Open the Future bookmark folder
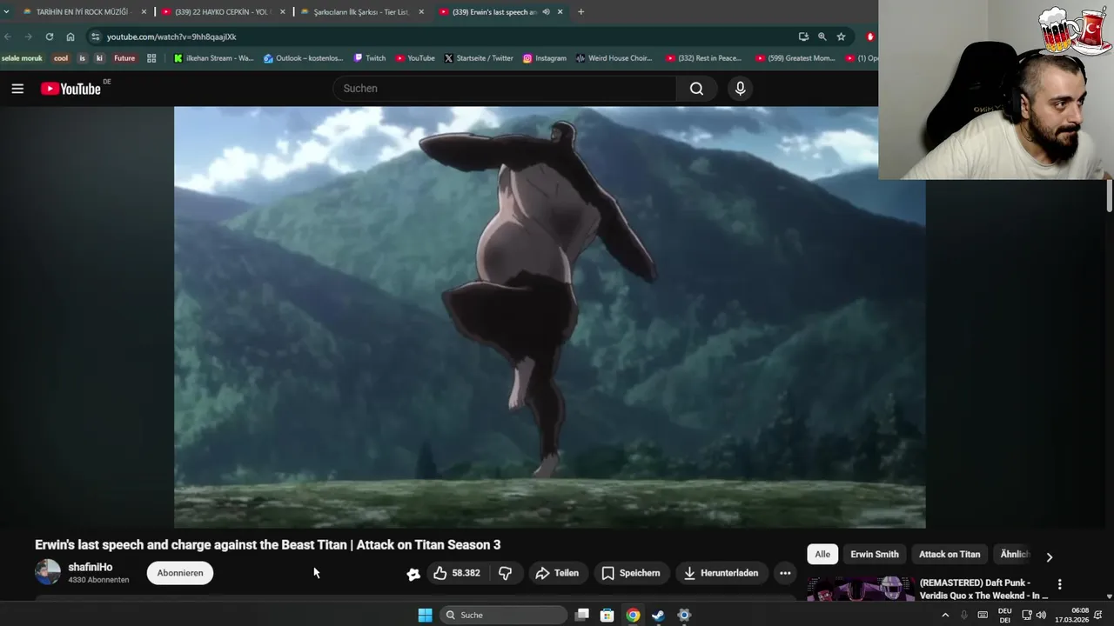Screen dimensions: 1114x626 (x=124, y=58)
